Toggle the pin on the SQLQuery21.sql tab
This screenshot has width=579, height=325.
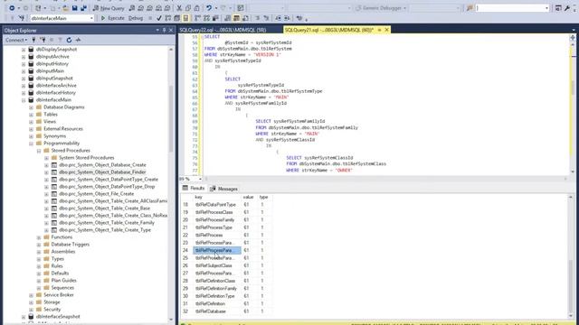[379, 30]
